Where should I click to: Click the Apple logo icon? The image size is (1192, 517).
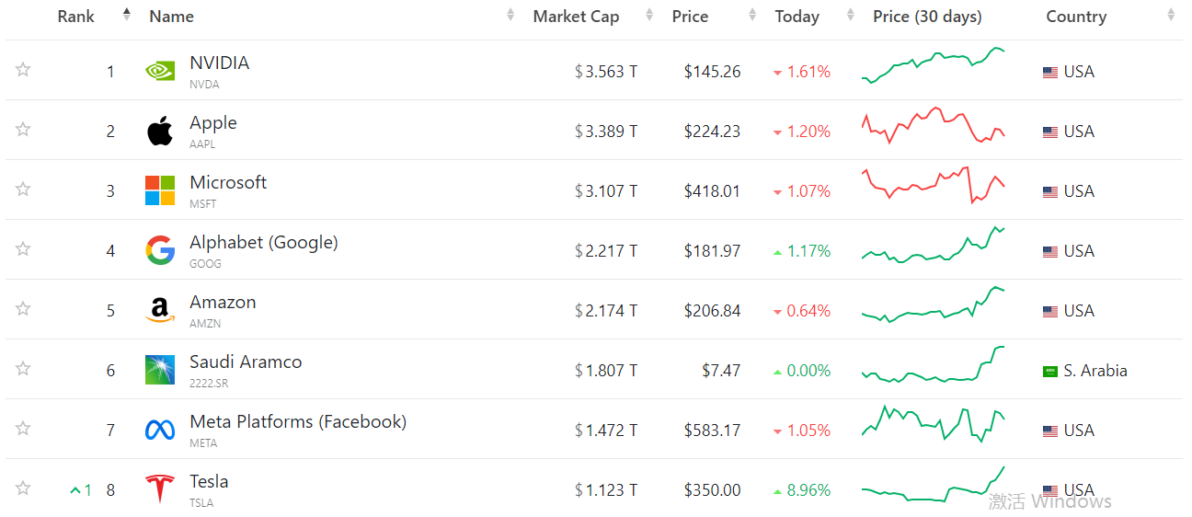[x=160, y=131]
